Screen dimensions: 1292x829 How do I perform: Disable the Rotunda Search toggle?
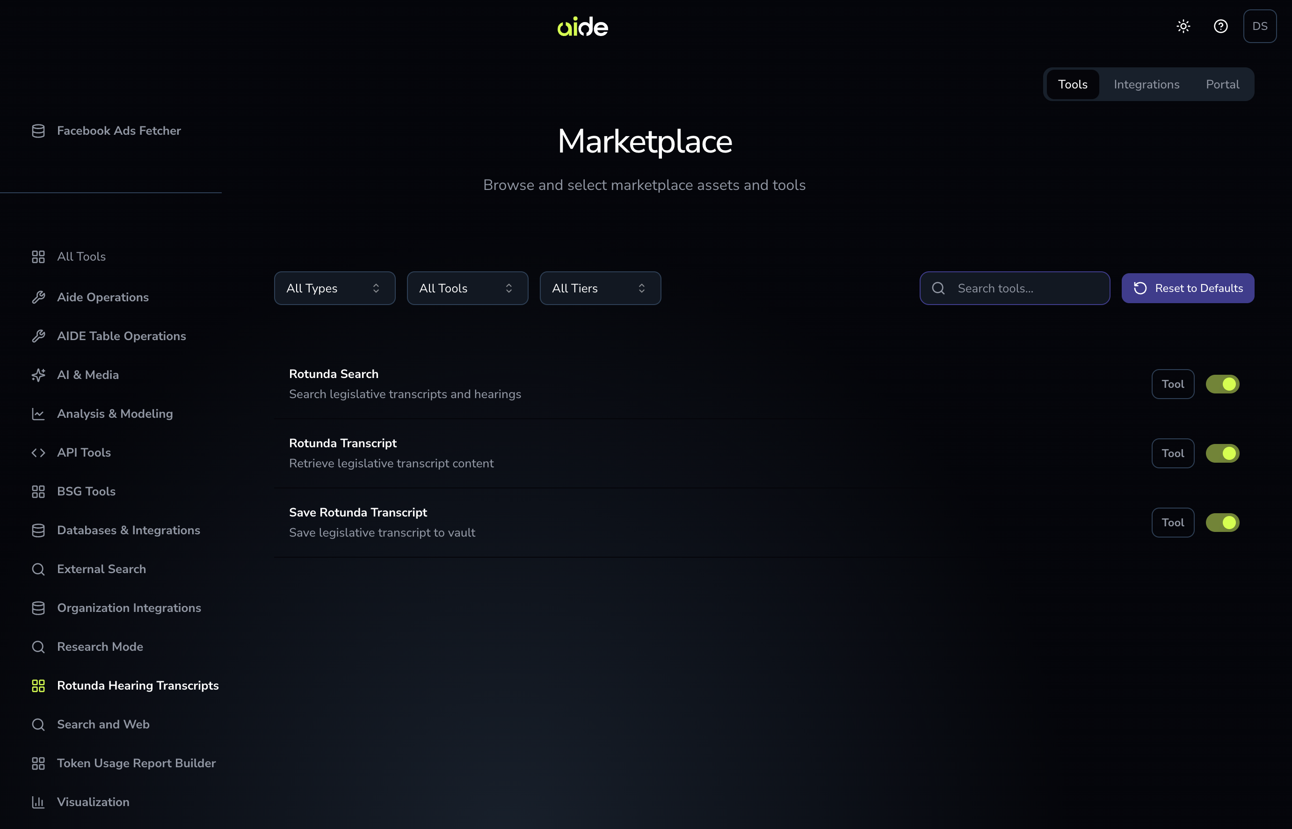point(1223,384)
